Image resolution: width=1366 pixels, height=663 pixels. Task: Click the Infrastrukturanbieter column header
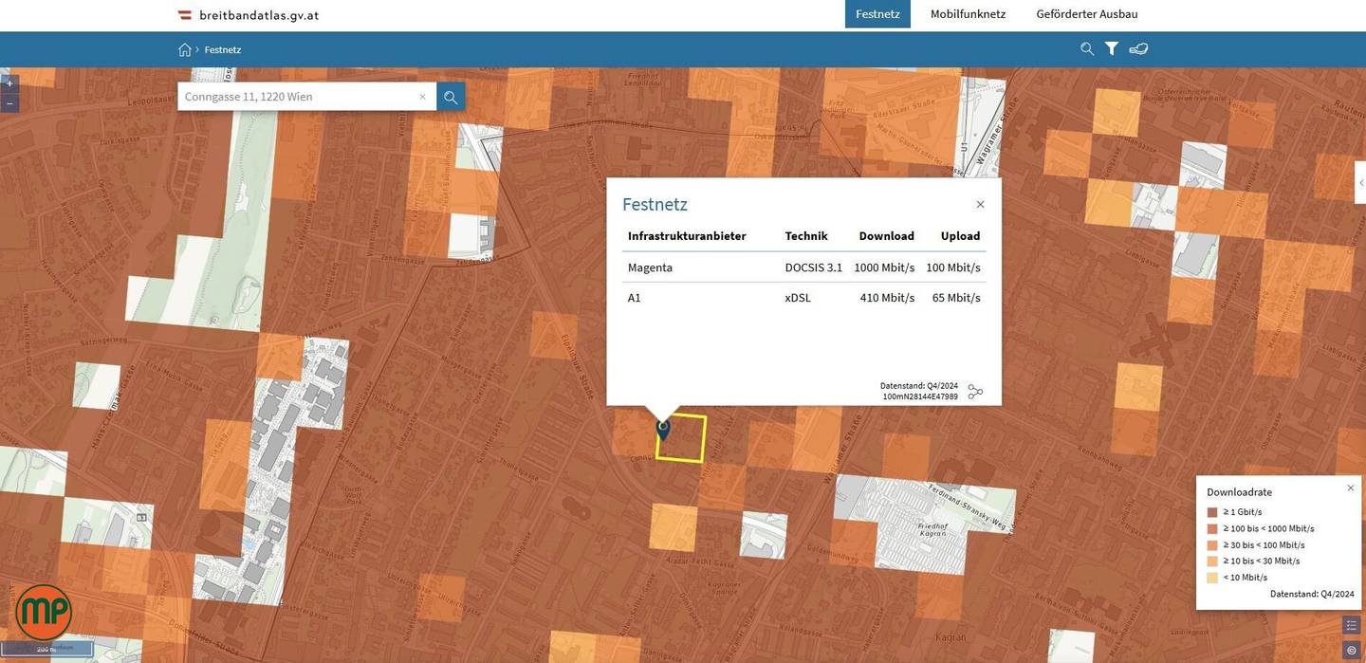click(687, 236)
